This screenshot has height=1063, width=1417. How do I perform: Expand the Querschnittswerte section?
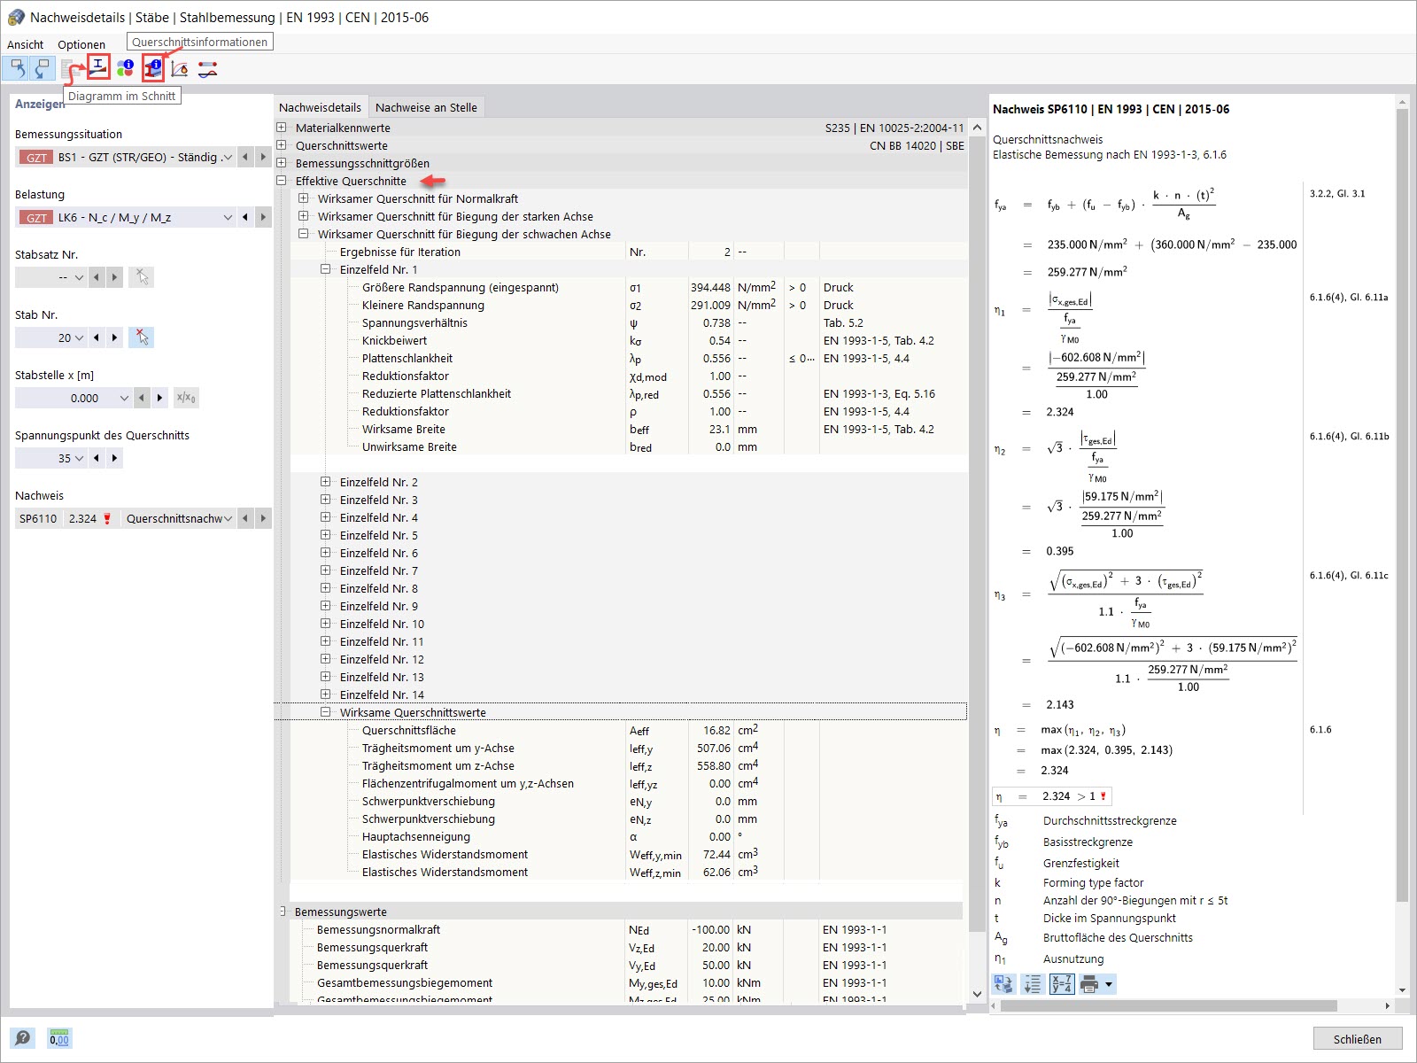point(282,145)
